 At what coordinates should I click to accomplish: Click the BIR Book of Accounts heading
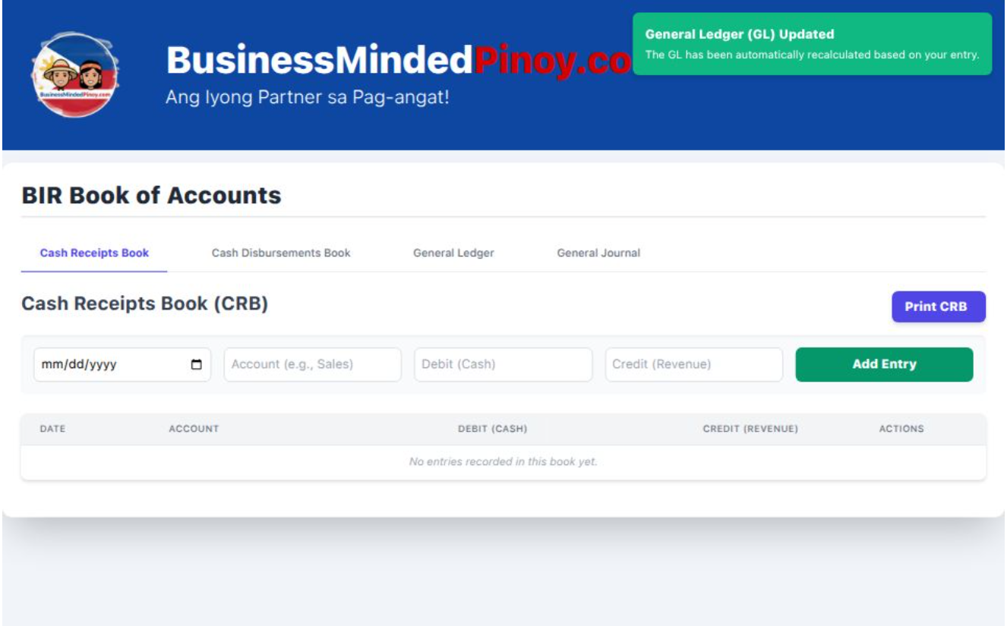152,195
